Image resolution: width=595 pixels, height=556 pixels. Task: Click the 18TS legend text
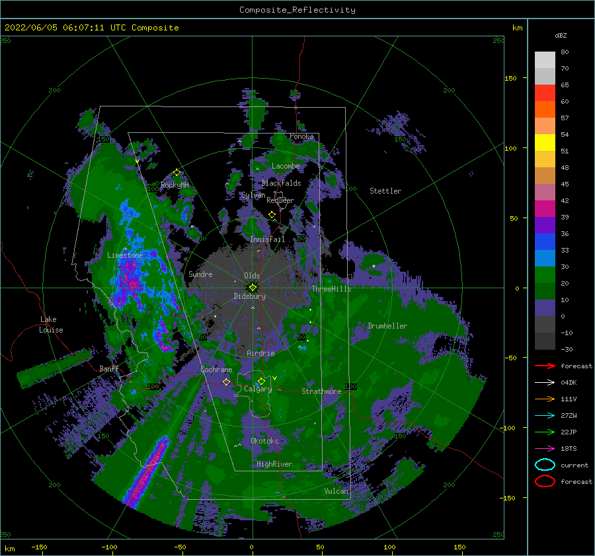click(569, 449)
